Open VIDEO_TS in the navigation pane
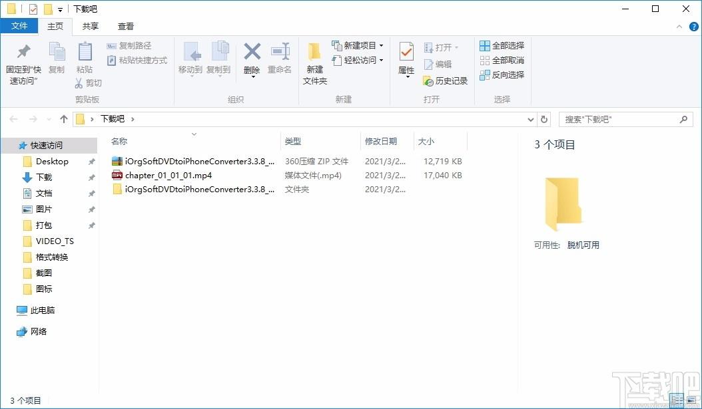This screenshot has height=409, width=702. 55,241
